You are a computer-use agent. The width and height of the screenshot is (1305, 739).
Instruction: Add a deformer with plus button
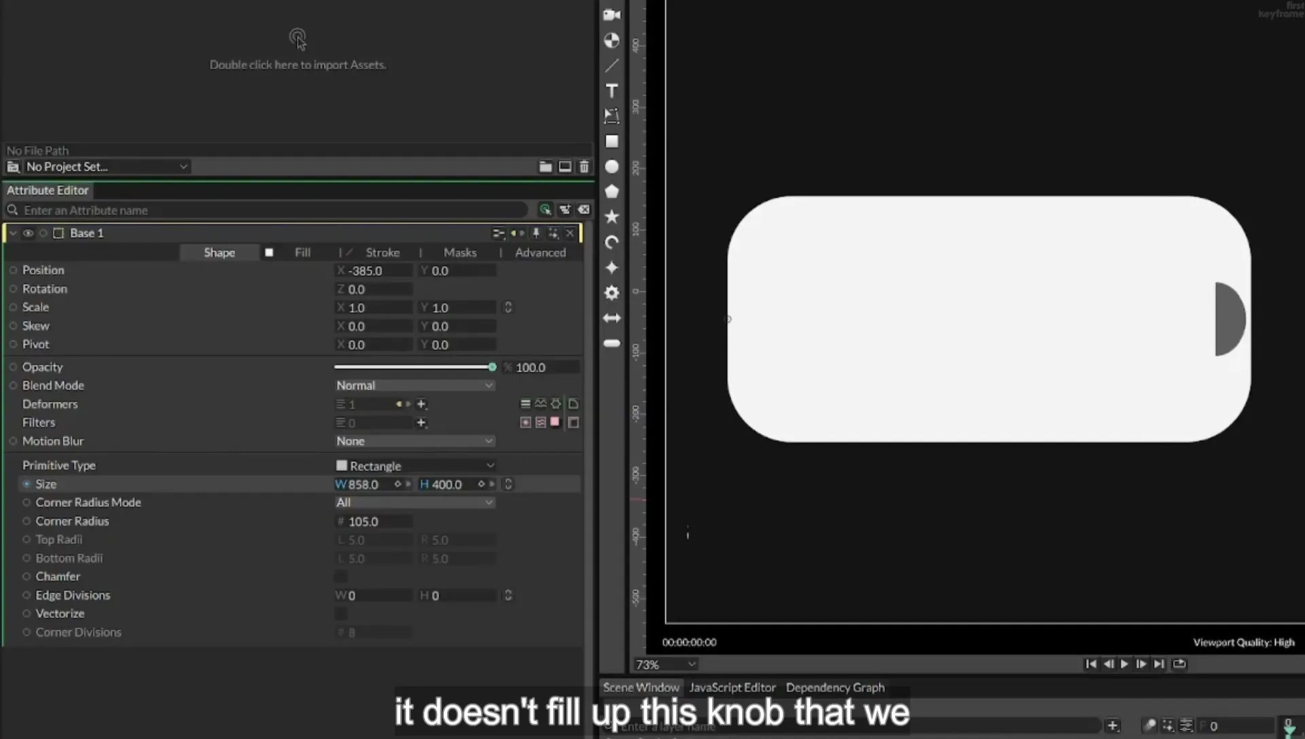pyautogui.click(x=421, y=404)
